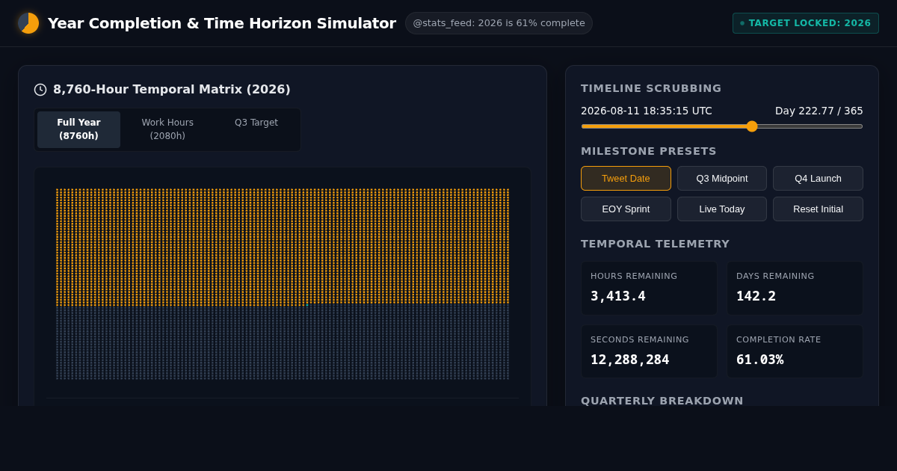Click the TARGET LOCKED: 2026 badge
Image resolution: width=897 pixels, height=471 pixels.
tap(806, 23)
